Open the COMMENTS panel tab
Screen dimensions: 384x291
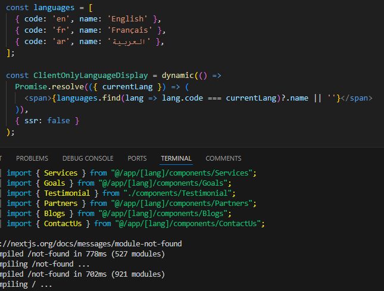point(223,158)
